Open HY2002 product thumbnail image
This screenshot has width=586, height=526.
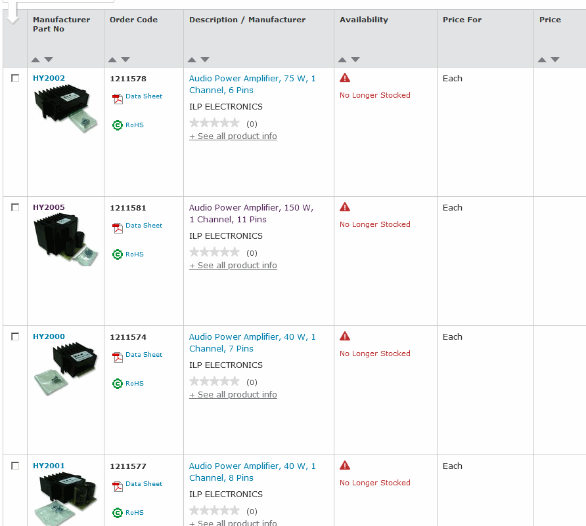click(x=66, y=109)
